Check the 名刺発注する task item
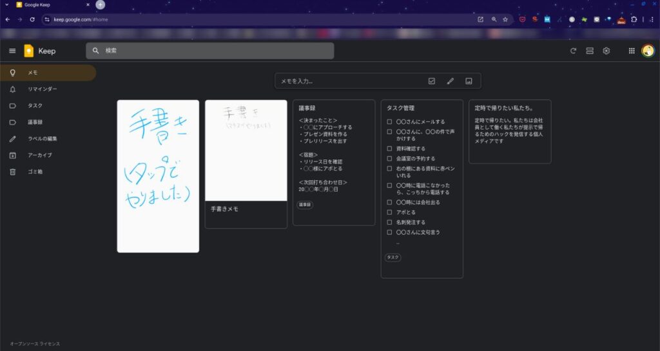This screenshot has width=660, height=351. (x=389, y=222)
